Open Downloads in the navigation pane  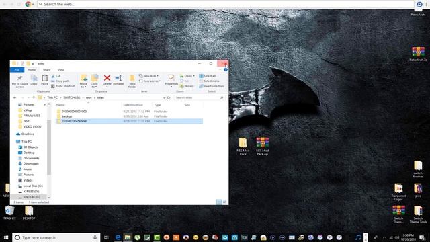(31, 164)
